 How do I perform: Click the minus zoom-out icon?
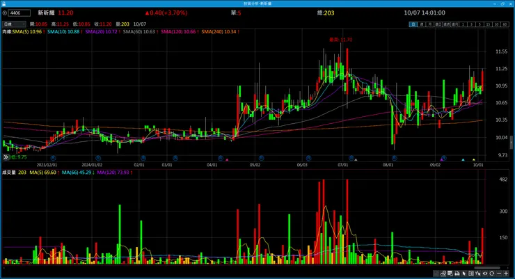click(x=499, y=273)
